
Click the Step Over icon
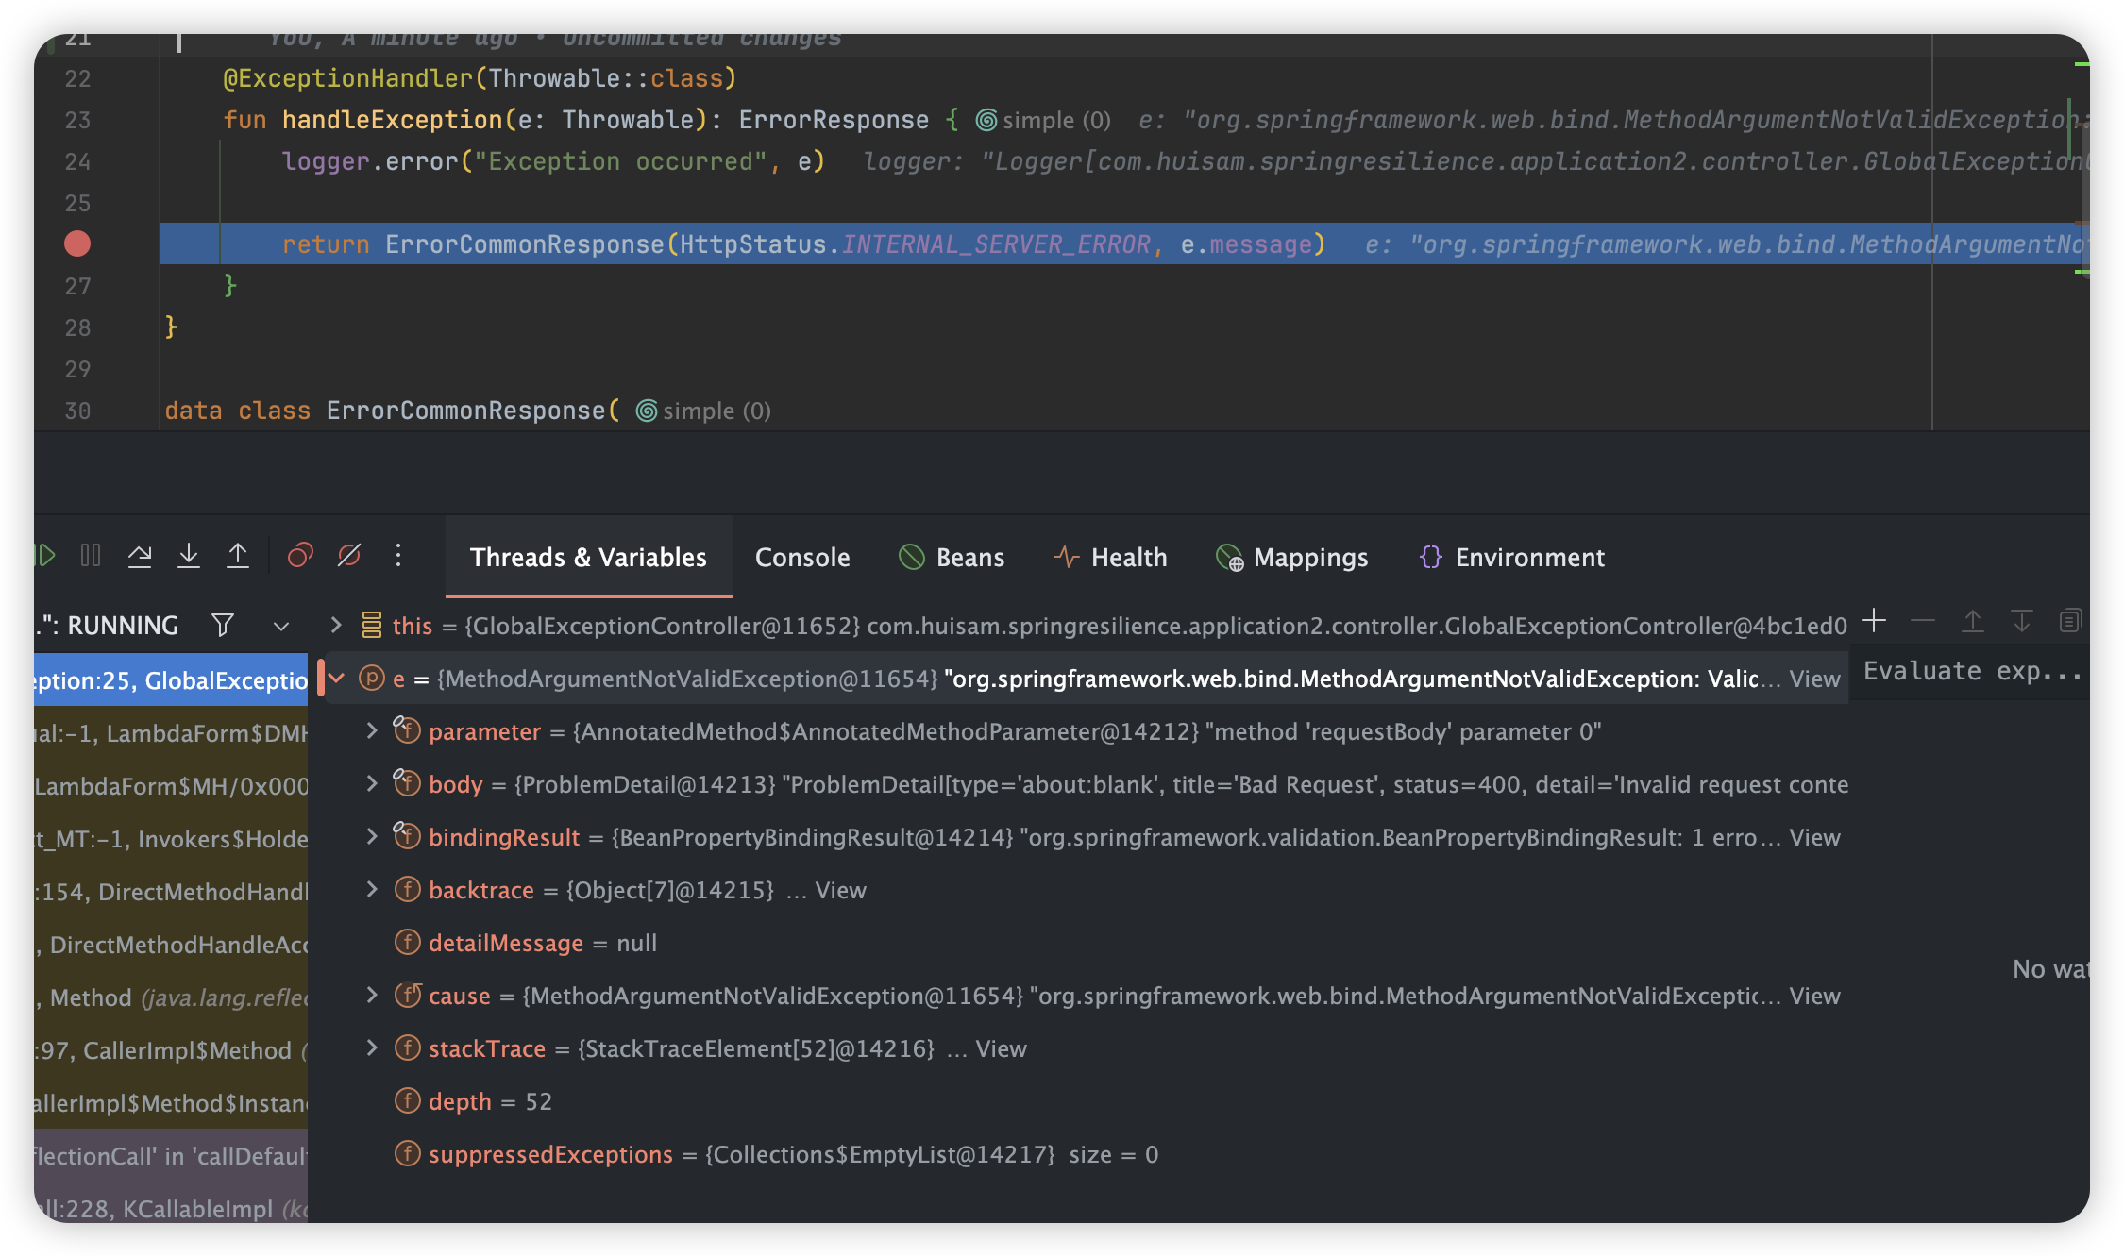point(140,556)
